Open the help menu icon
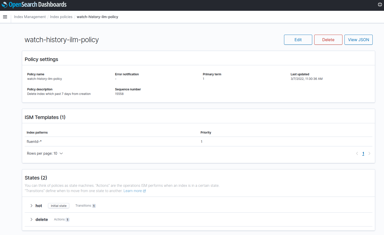This screenshot has height=235, width=384. [380, 5]
